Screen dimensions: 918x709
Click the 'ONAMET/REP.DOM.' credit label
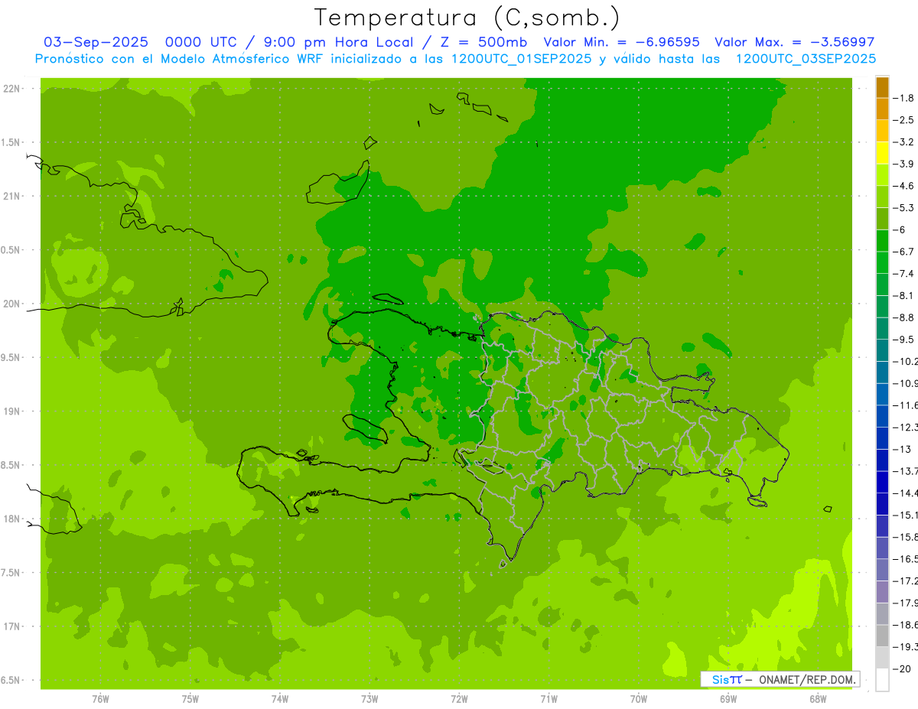coord(807,679)
